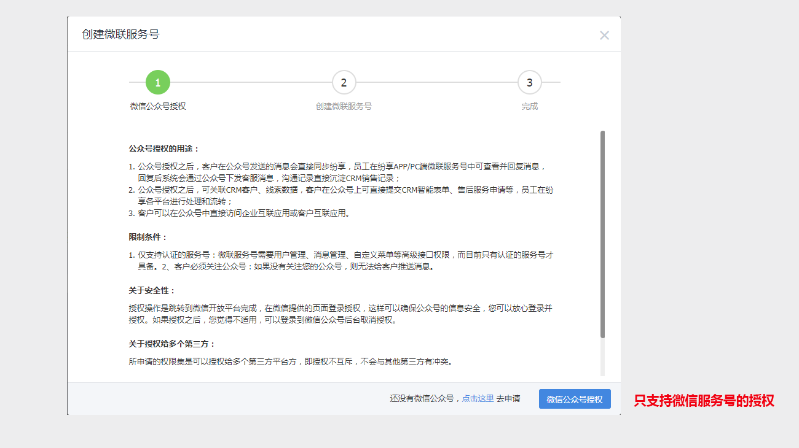The height and width of the screenshot is (448, 799).
Task: Click the 微信公众号授权 step label
Action: tap(158, 106)
